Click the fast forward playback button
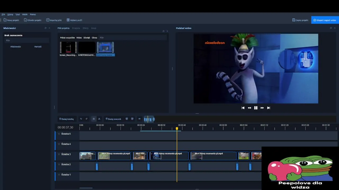The width and height of the screenshot is (339, 190). click(x=262, y=108)
